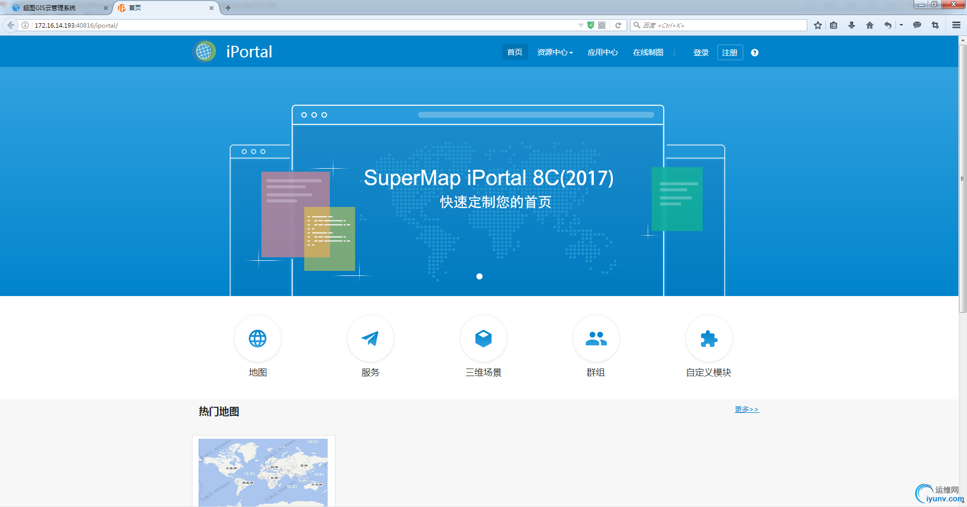Expand the undo arrow dropdown in toolbar

pyautogui.click(x=901, y=25)
